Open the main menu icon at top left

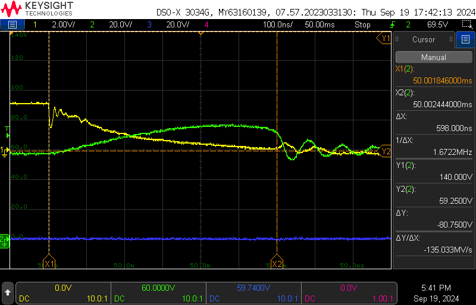(x=12, y=24)
